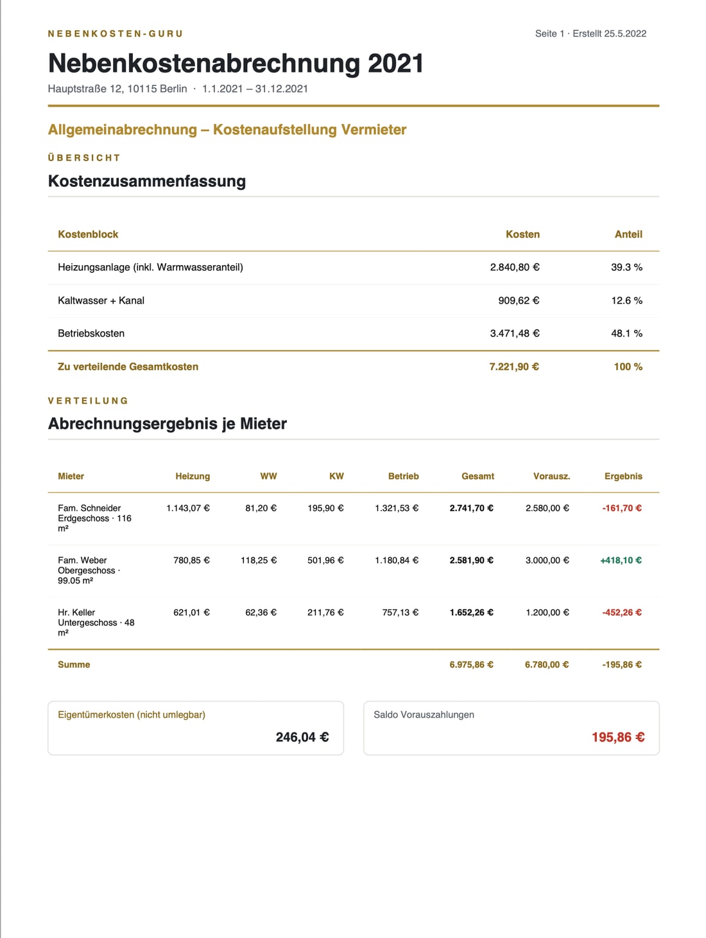Click the address line Hauptstraße 12, 10115 Berlin

click(x=117, y=89)
